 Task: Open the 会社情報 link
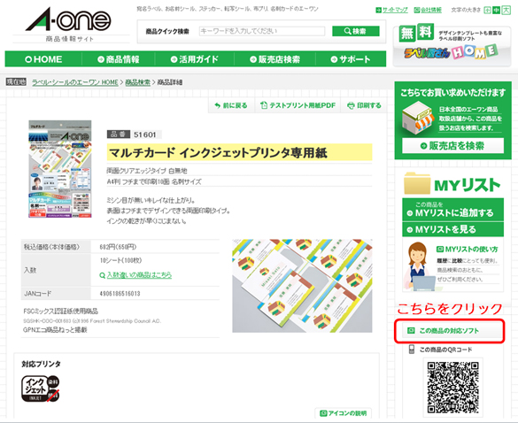point(431,11)
